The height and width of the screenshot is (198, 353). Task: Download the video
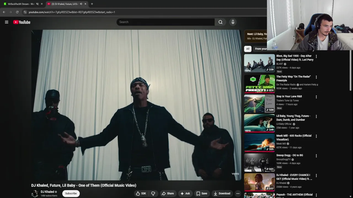[222, 193]
